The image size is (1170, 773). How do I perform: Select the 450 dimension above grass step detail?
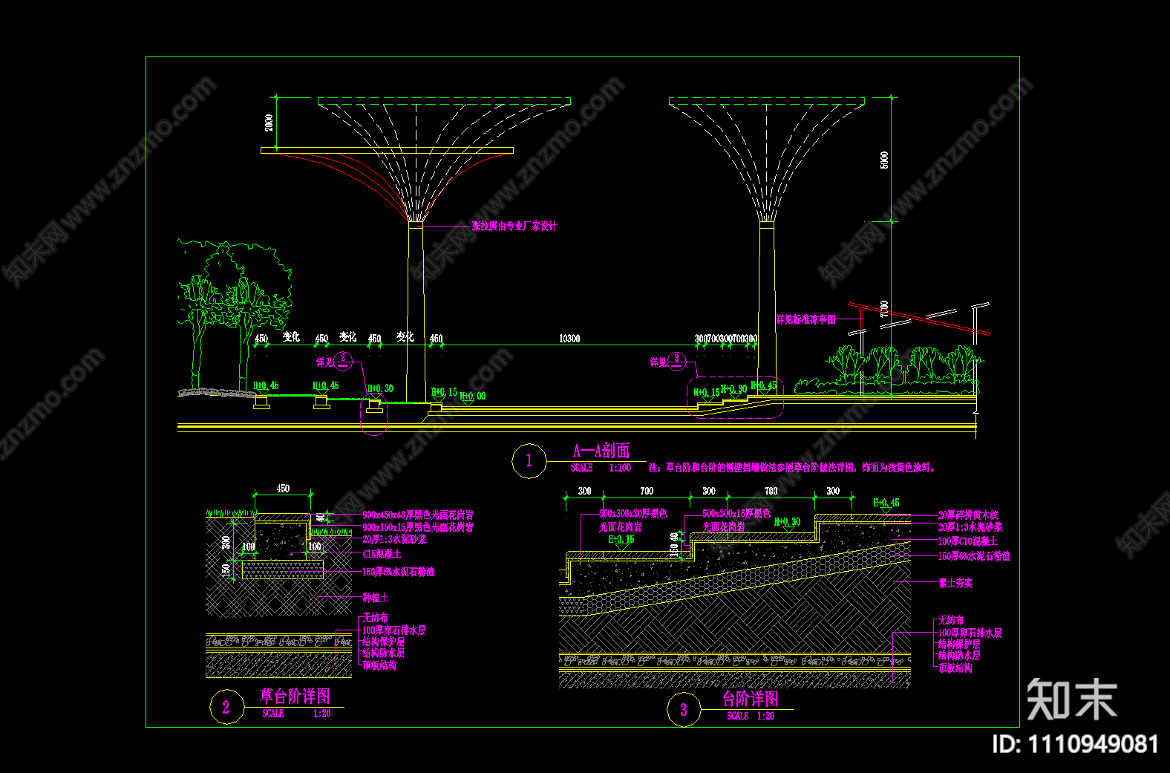(283, 489)
